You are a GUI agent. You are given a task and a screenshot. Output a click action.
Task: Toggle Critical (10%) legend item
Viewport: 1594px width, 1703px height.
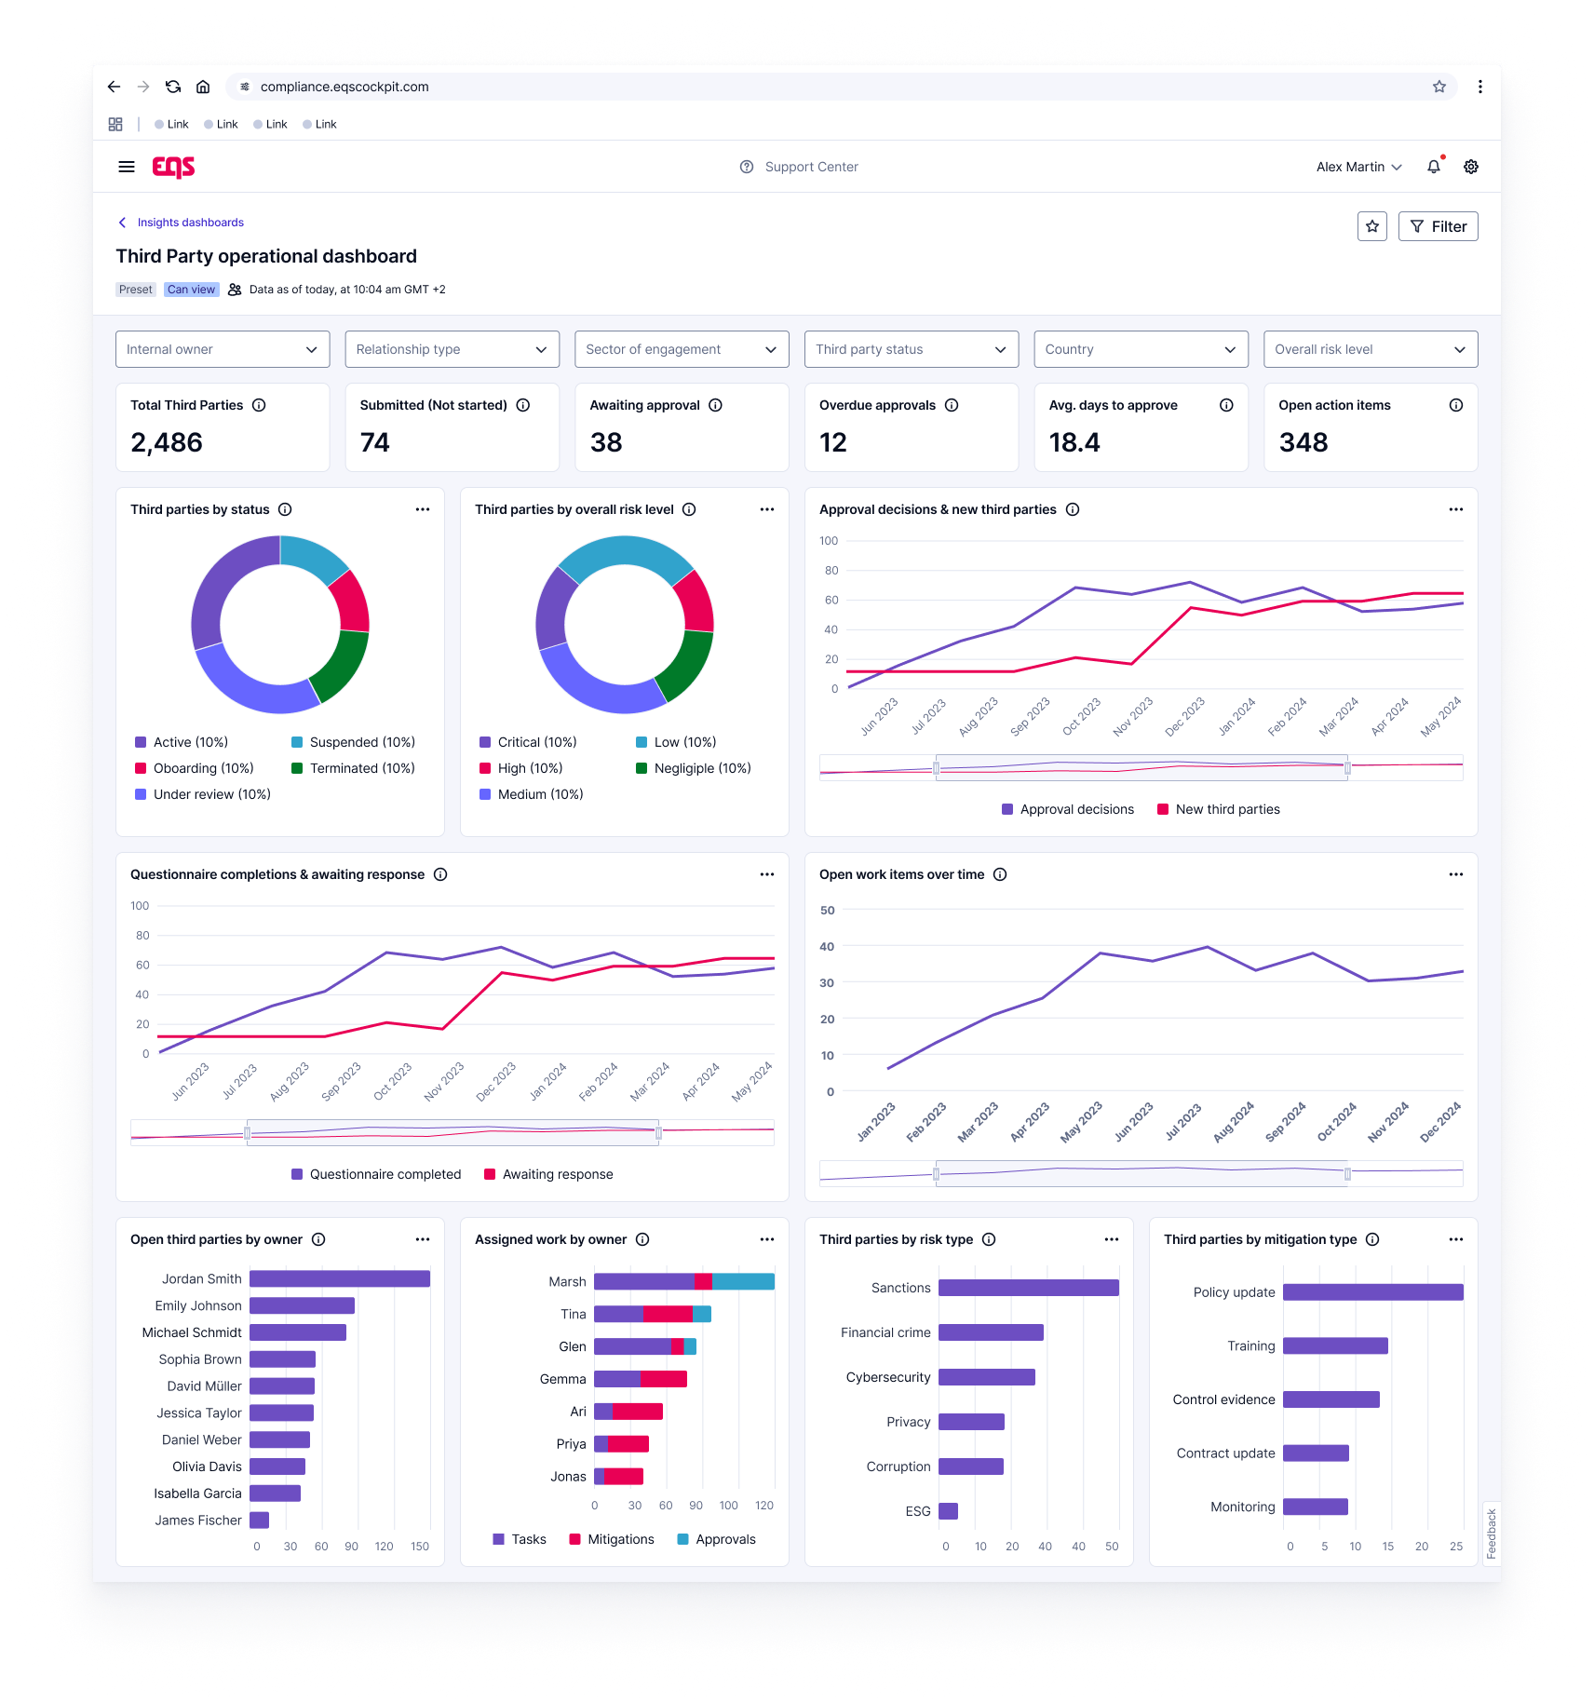(x=528, y=742)
